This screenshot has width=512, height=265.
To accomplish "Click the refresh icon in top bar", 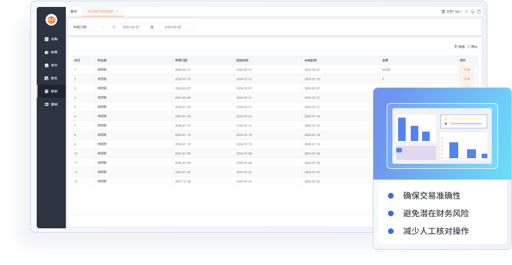I will pyautogui.click(x=466, y=12).
